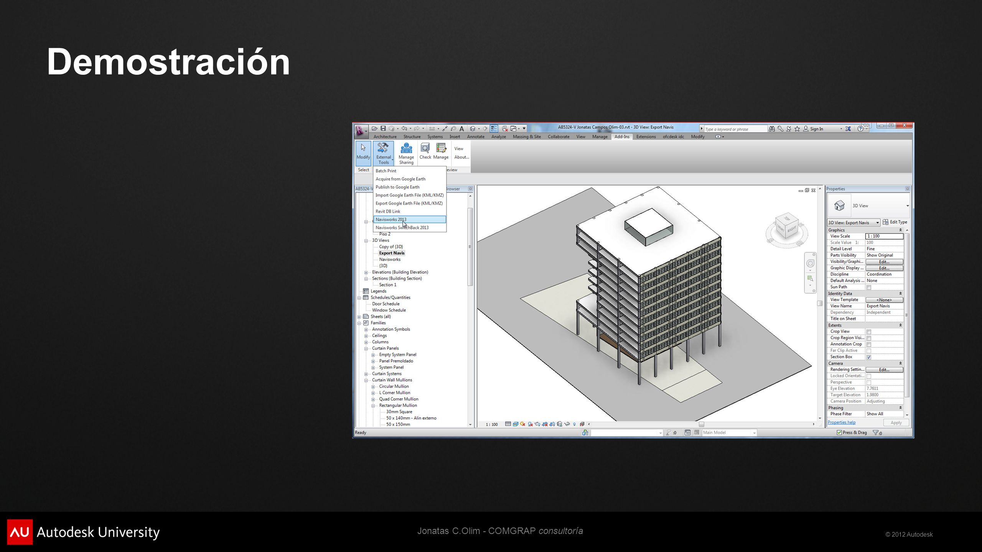This screenshot has width=982, height=552.
Task: Click the Edit Type button
Action: tap(895, 222)
